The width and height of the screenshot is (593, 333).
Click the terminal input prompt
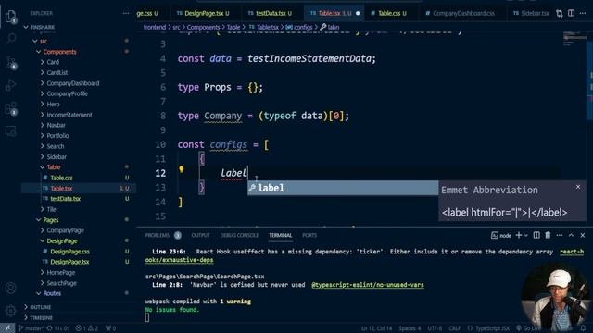pyautogui.click(x=147, y=318)
